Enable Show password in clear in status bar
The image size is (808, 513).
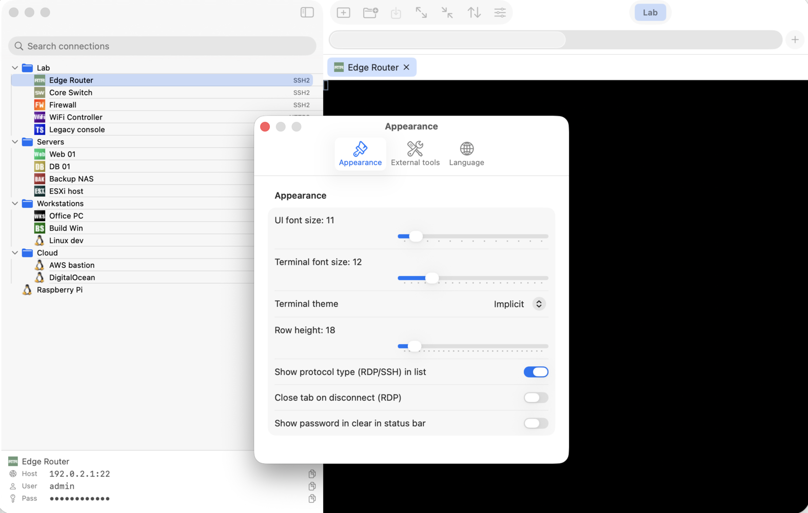tap(536, 423)
